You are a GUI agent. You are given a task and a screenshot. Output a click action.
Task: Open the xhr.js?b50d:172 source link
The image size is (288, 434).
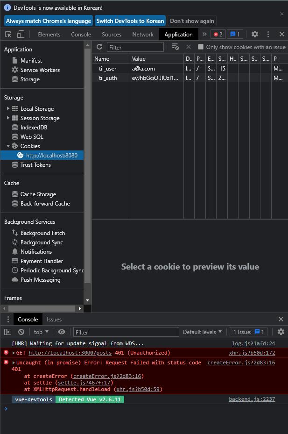(252, 353)
